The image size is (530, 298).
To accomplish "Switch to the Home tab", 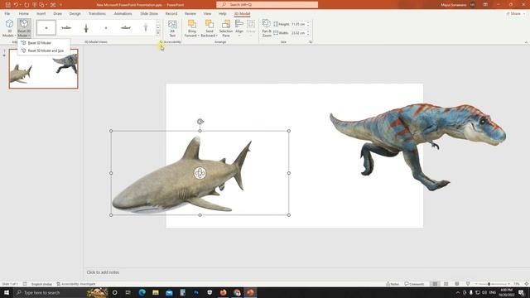I will (24, 13).
